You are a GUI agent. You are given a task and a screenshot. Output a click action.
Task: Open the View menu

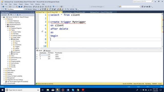[10, 4]
